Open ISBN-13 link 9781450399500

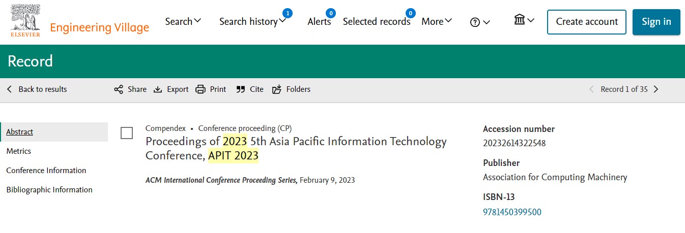[x=512, y=212]
